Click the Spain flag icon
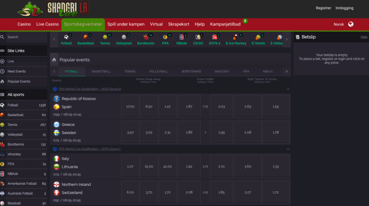The image size is (369, 206). tap(57, 107)
